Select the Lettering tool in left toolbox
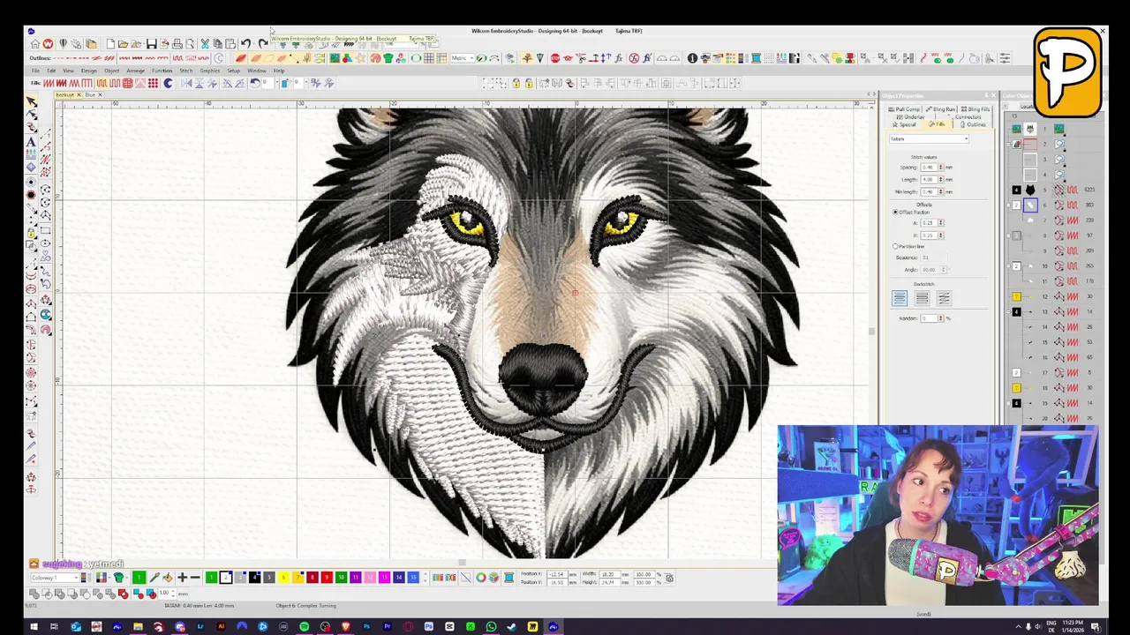1130x635 pixels. click(32, 142)
